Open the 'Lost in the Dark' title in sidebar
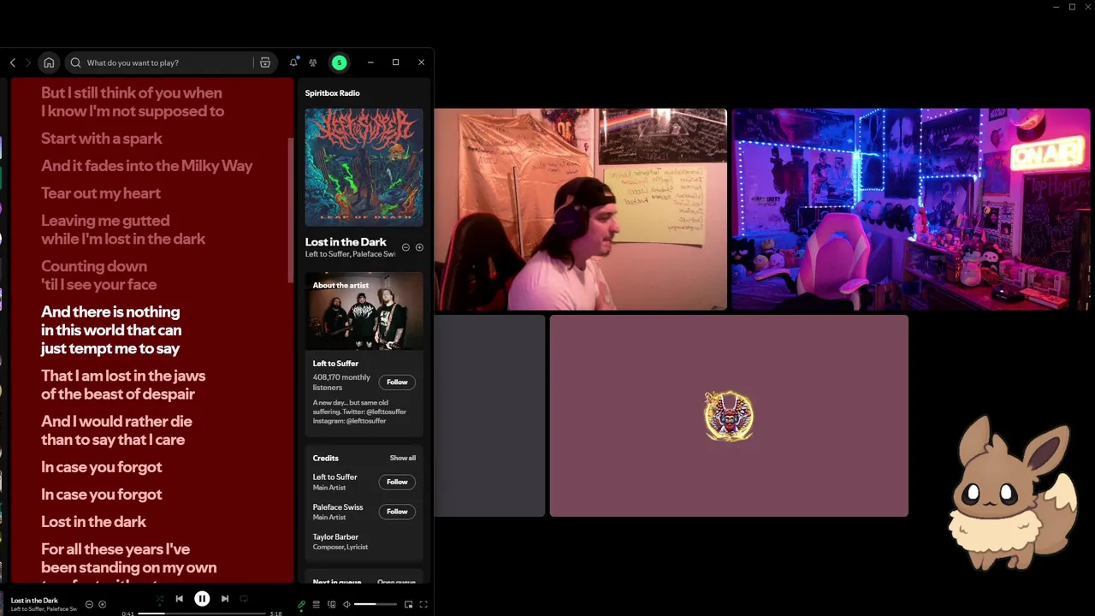1095x616 pixels. coord(346,242)
